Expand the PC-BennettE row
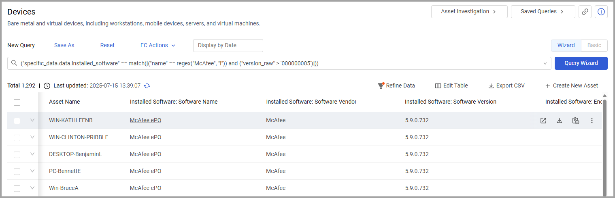615x198 pixels. coord(32,171)
